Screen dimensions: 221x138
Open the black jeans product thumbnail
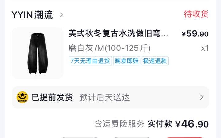tap(38, 54)
